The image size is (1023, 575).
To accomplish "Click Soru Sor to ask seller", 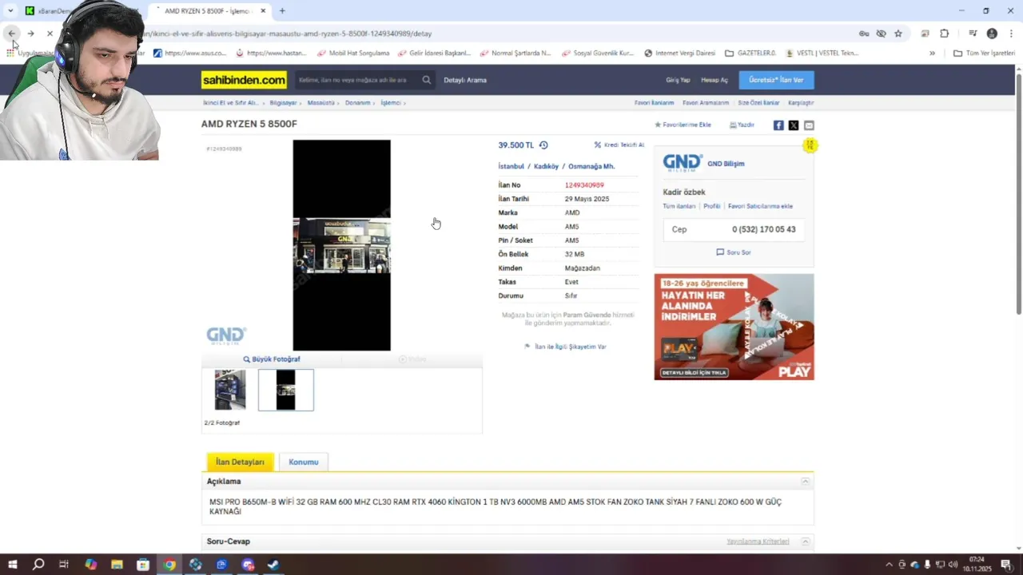I will pyautogui.click(x=734, y=252).
